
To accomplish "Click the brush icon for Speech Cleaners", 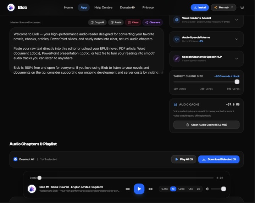I will pyautogui.click(x=177, y=58).
